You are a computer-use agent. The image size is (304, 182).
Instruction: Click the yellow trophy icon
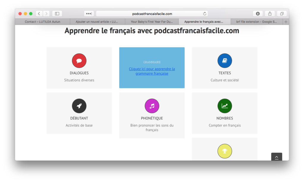[x=225, y=151]
